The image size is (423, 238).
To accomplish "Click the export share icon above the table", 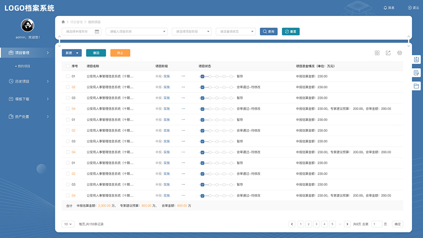I will click(x=388, y=53).
